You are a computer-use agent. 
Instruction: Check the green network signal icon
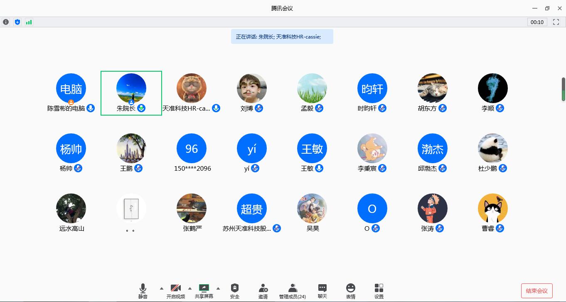pyautogui.click(x=29, y=22)
